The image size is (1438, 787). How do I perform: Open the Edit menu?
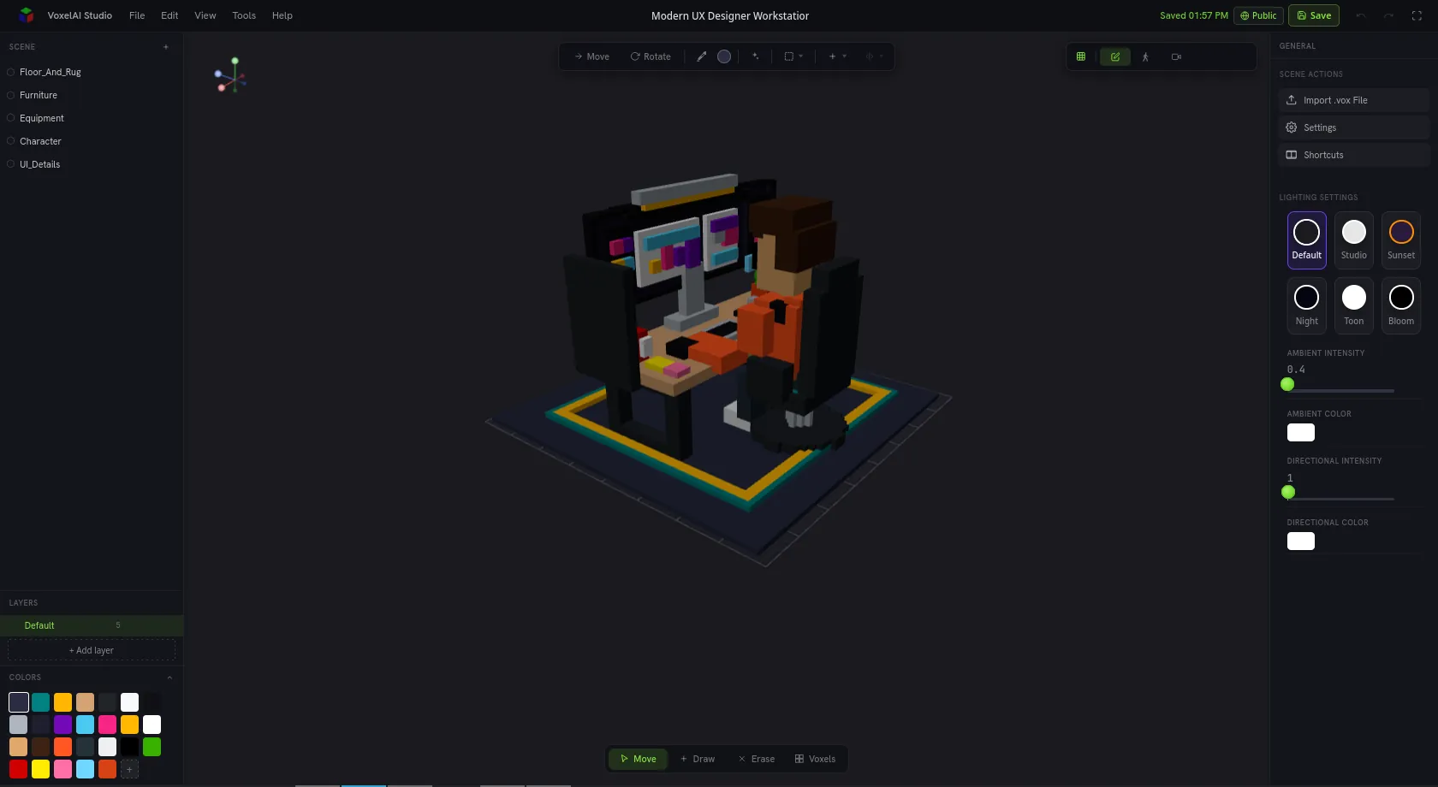[x=169, y=15]
